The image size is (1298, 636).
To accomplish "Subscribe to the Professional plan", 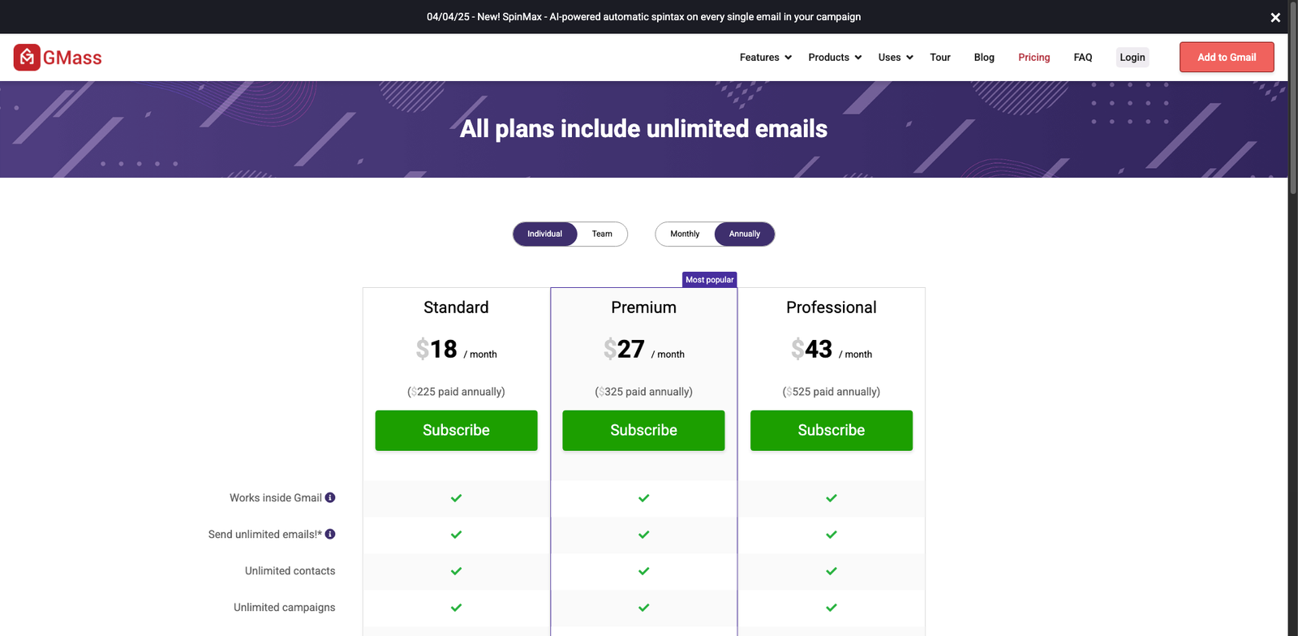I will (x=831, y=430).
